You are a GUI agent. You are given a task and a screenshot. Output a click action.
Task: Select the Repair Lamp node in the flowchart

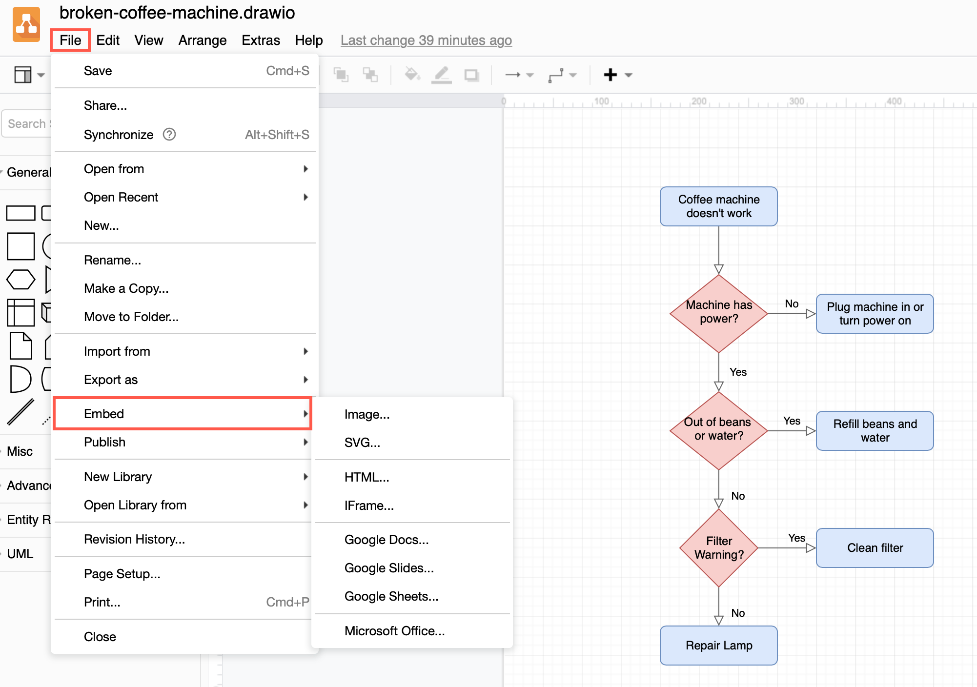(718, 645)
